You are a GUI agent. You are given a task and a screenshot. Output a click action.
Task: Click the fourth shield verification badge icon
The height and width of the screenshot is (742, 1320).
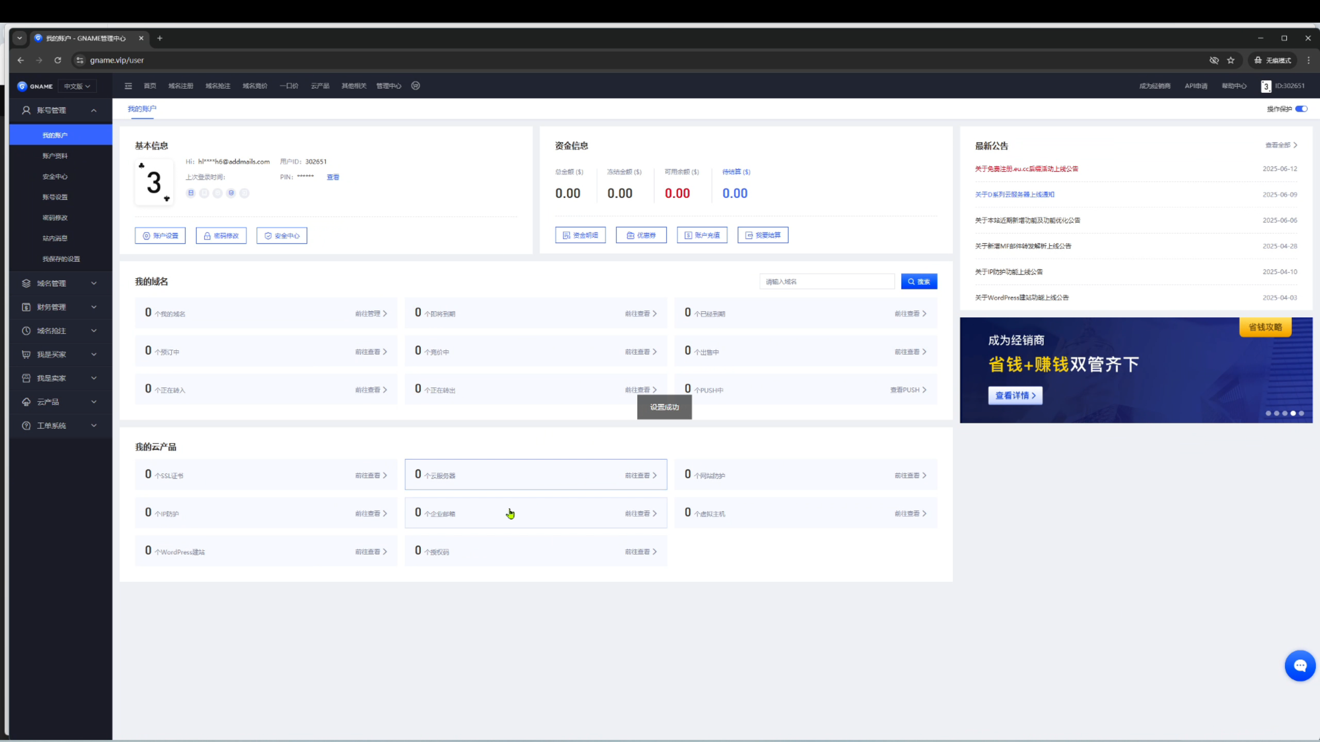pyautogui.click(x=231, y=193)
